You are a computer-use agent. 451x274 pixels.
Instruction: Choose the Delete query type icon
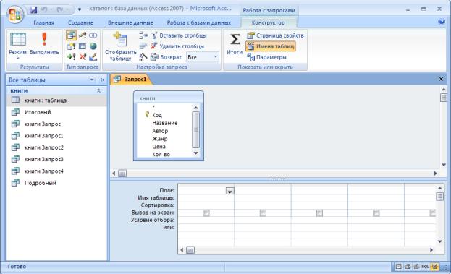click(83, 57)
